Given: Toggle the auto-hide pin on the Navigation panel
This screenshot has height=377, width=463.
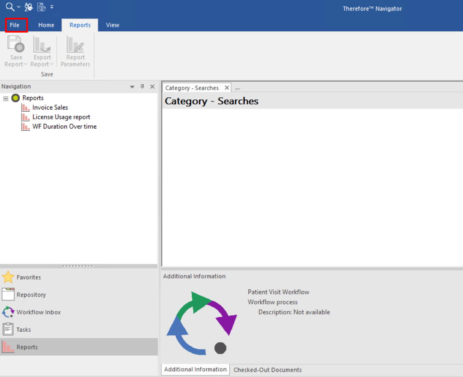Looking at the screenshot, I should 142,86.
